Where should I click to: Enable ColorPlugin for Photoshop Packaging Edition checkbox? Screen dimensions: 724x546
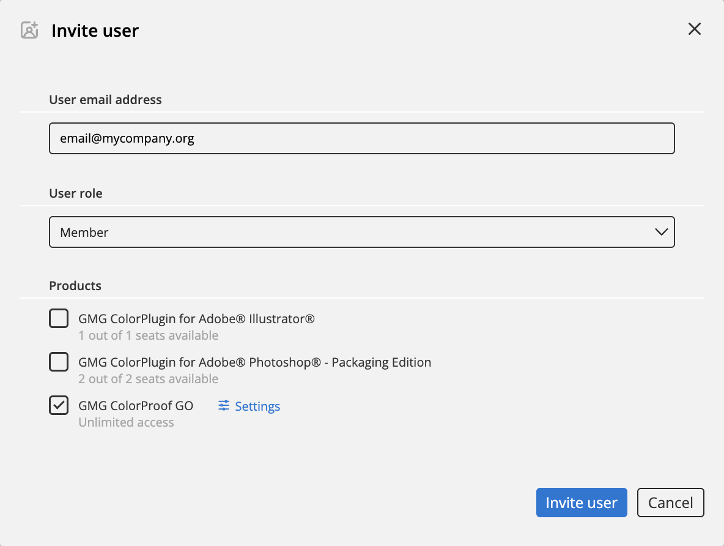pos(59,362)
